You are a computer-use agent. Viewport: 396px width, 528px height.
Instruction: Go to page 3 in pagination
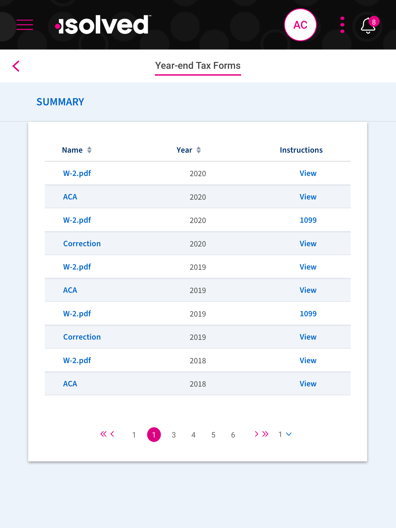click(x=174, y=435)
